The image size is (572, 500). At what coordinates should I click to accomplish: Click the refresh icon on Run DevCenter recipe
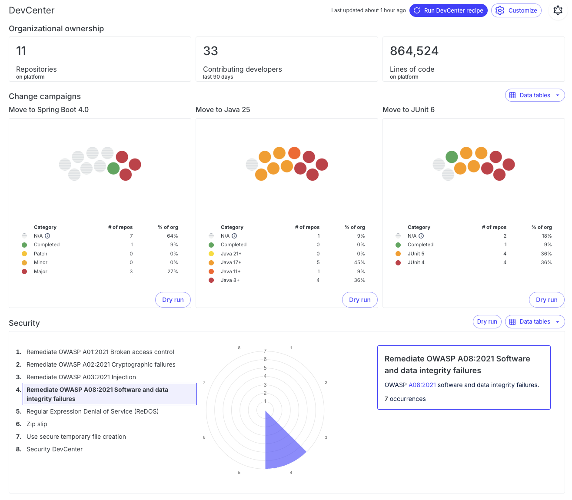point(417,10)
